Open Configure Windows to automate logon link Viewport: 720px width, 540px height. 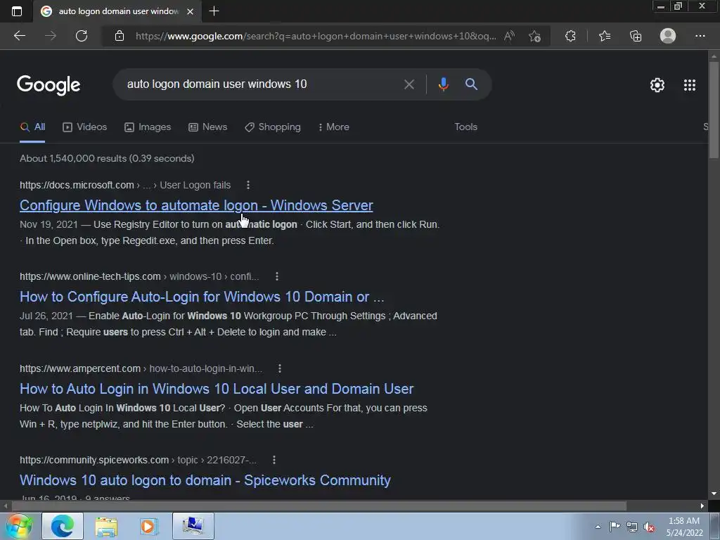click(x=196, y=205)
